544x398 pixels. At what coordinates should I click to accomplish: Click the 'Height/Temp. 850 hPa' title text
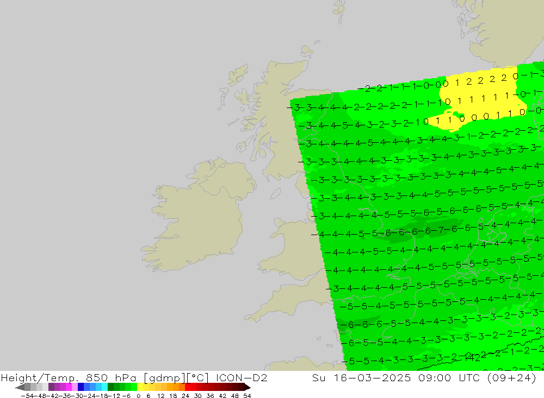coord(69,378)
